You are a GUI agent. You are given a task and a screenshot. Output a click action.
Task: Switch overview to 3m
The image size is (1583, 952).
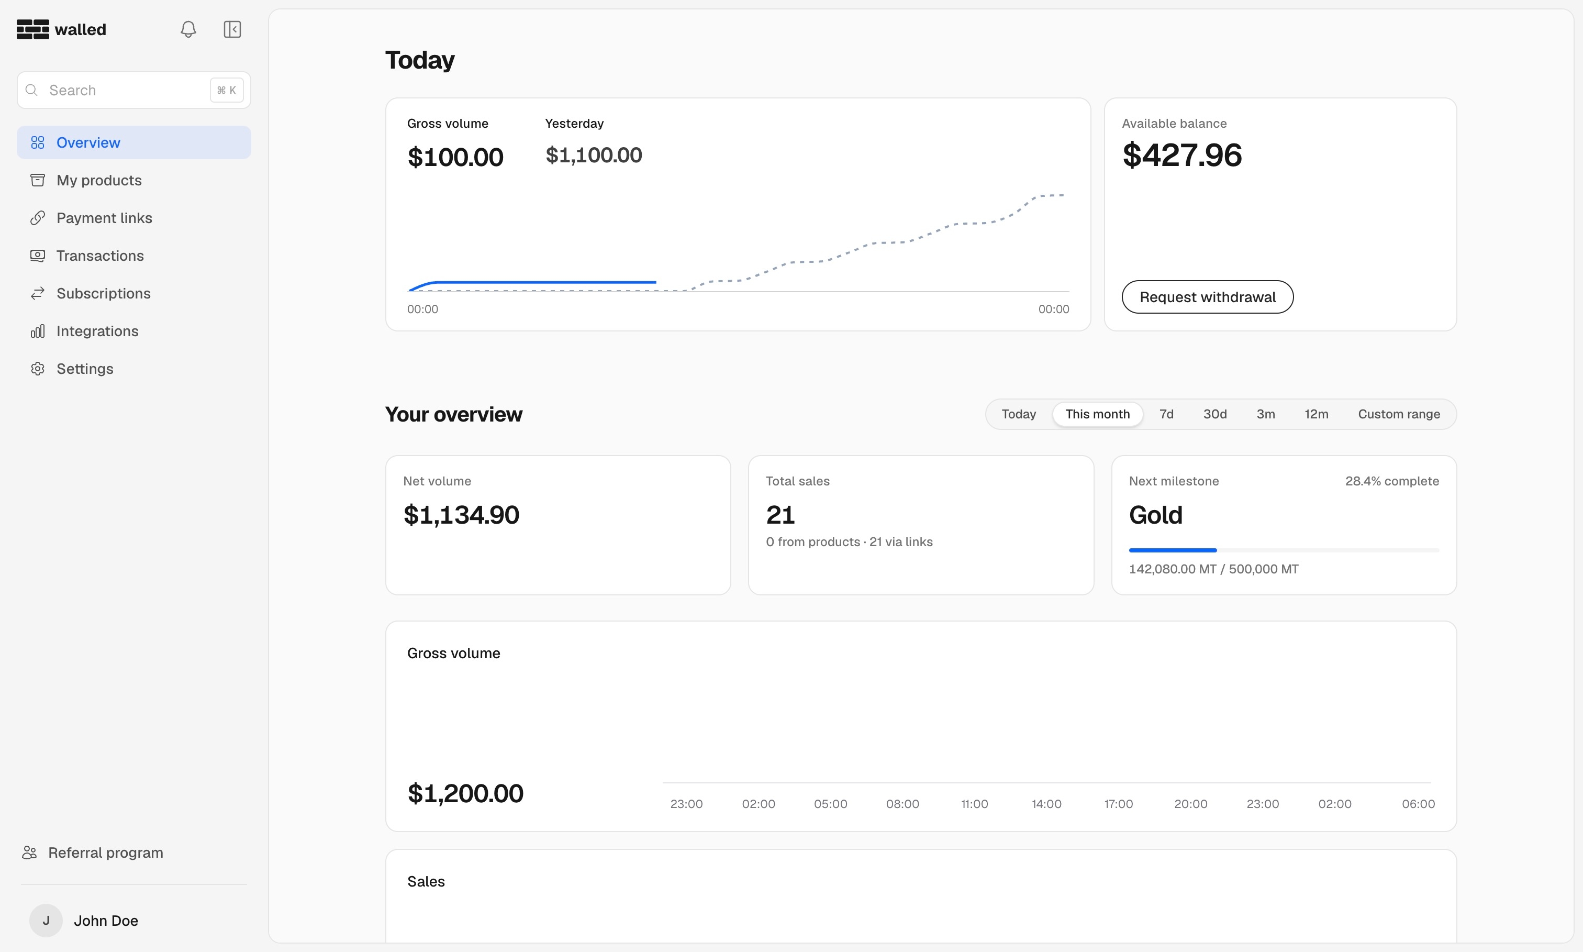(x=1266, y=414)
